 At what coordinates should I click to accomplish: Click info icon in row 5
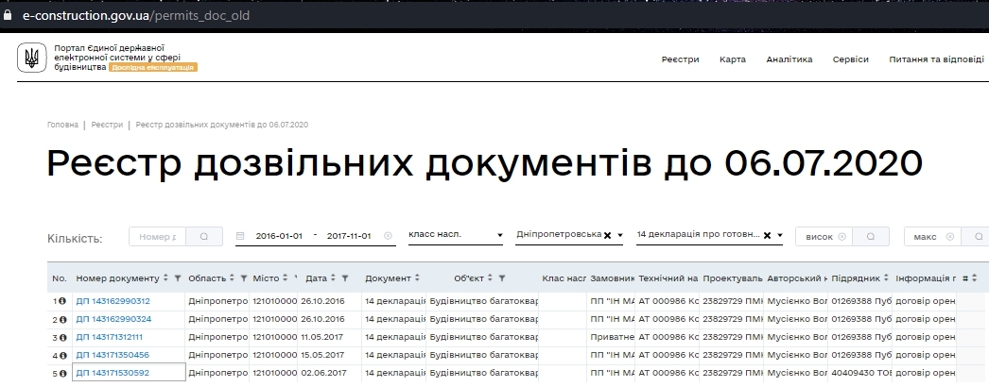click(x=62, y=373)
